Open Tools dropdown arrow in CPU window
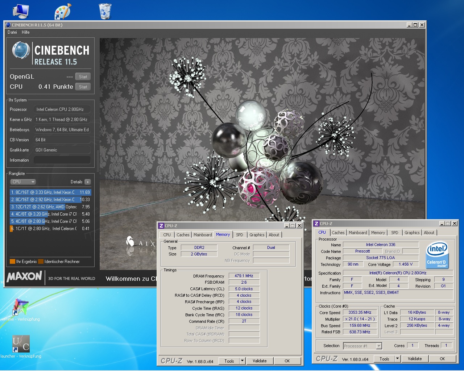Screen dimensions: 464x371 397,359
